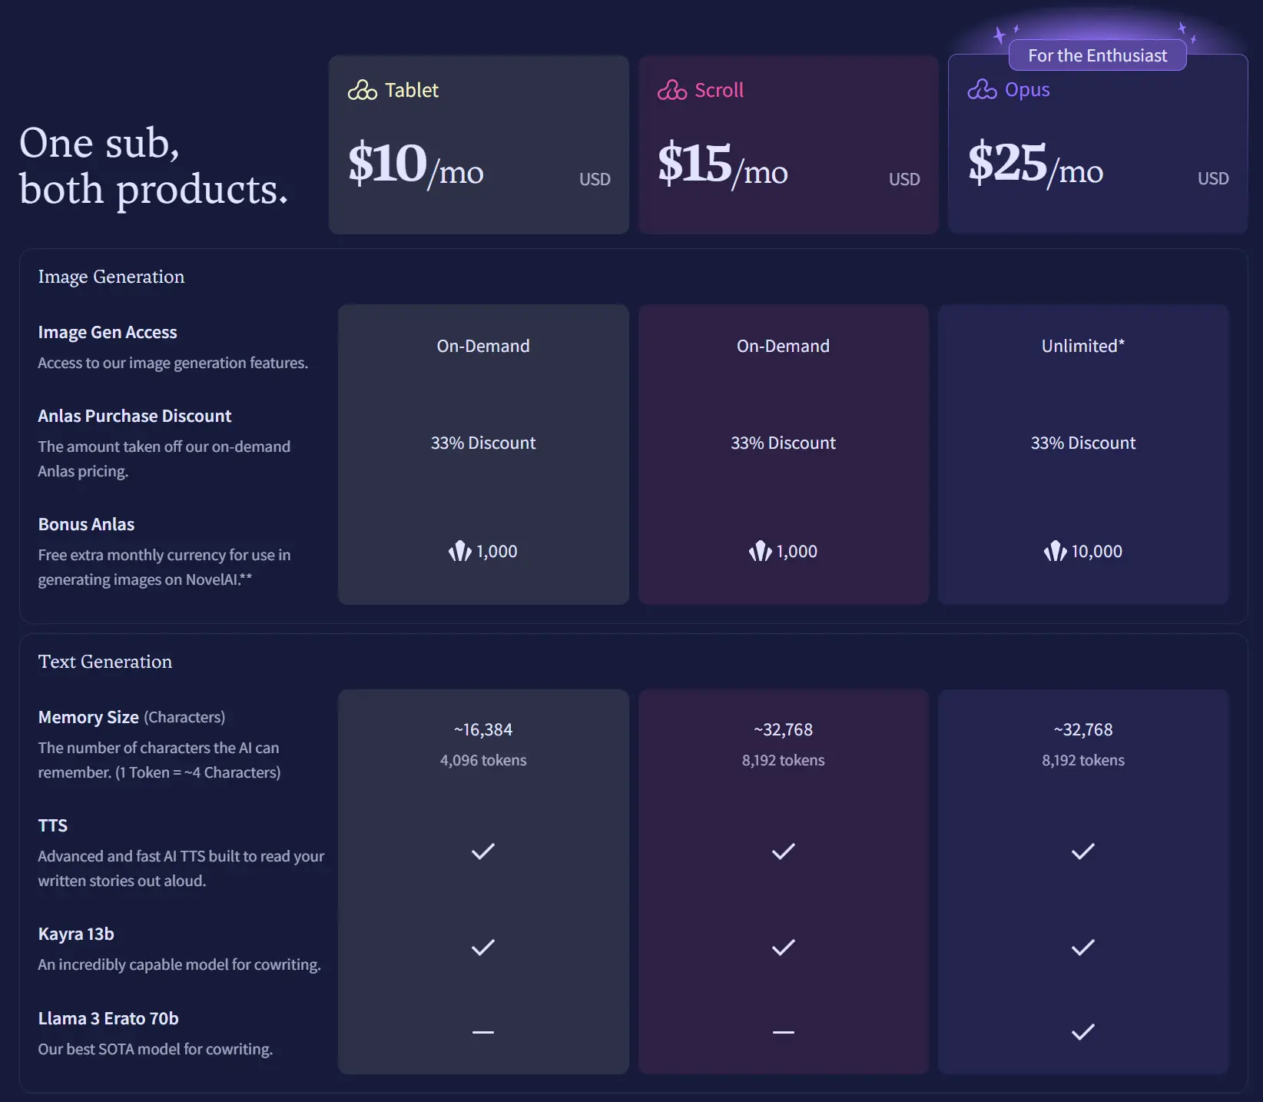Click the Anlas Purchase Discount label
Screen dimensions: 1263x1102
click(x=134, y=416)
